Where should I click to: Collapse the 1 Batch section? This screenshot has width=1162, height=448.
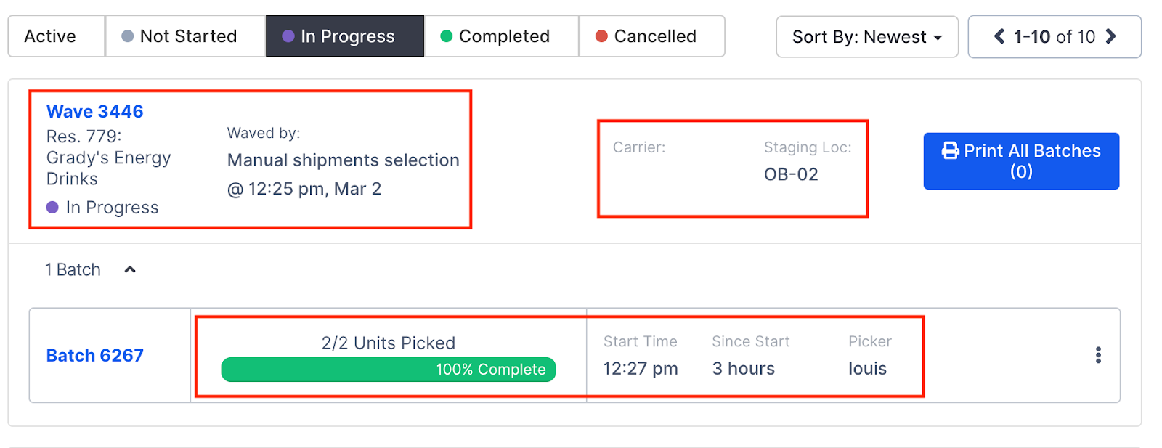(x=130, y=269)
